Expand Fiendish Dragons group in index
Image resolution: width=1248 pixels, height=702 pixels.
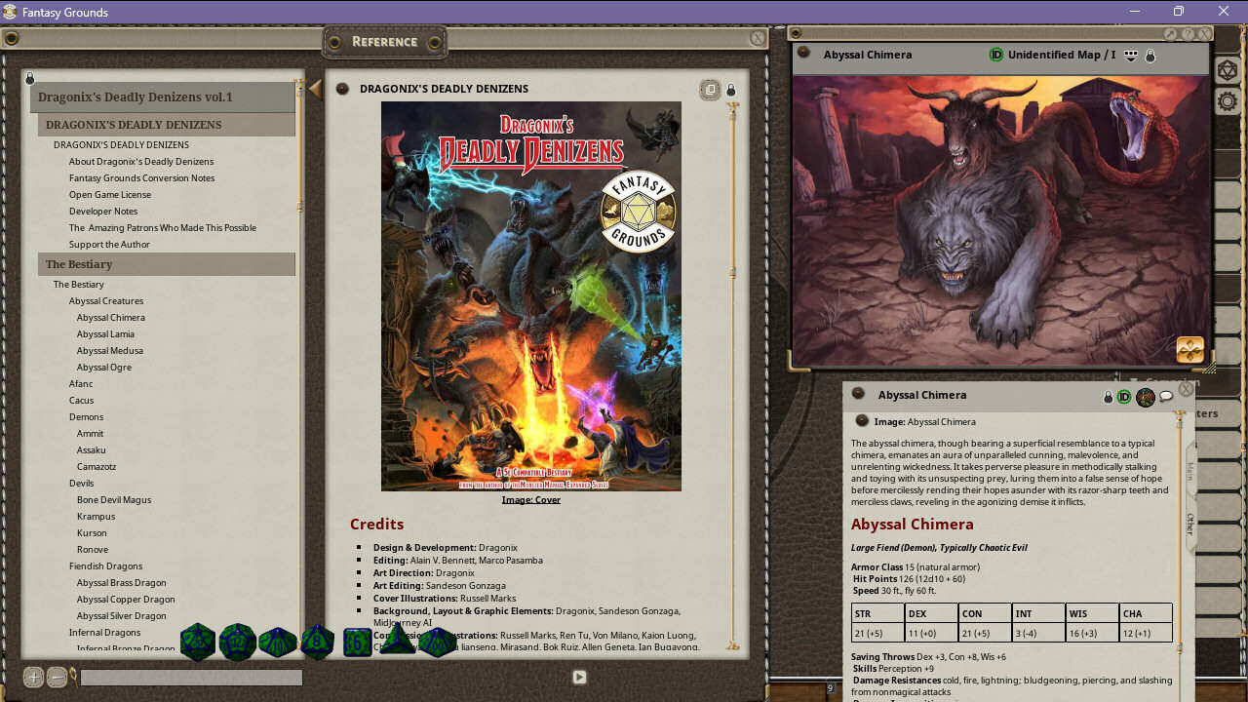pyautogui.click(x=105, y=566)
